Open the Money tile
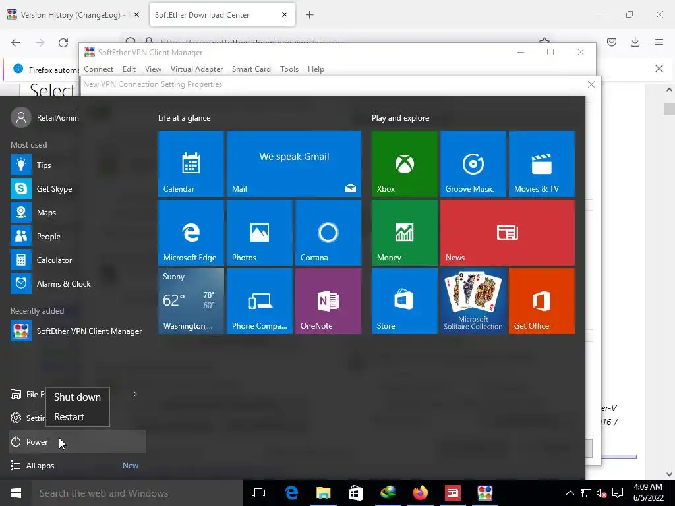 point(404,233)
